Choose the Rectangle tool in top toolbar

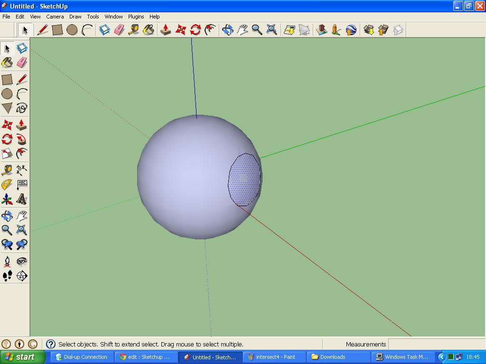[57, 30]
